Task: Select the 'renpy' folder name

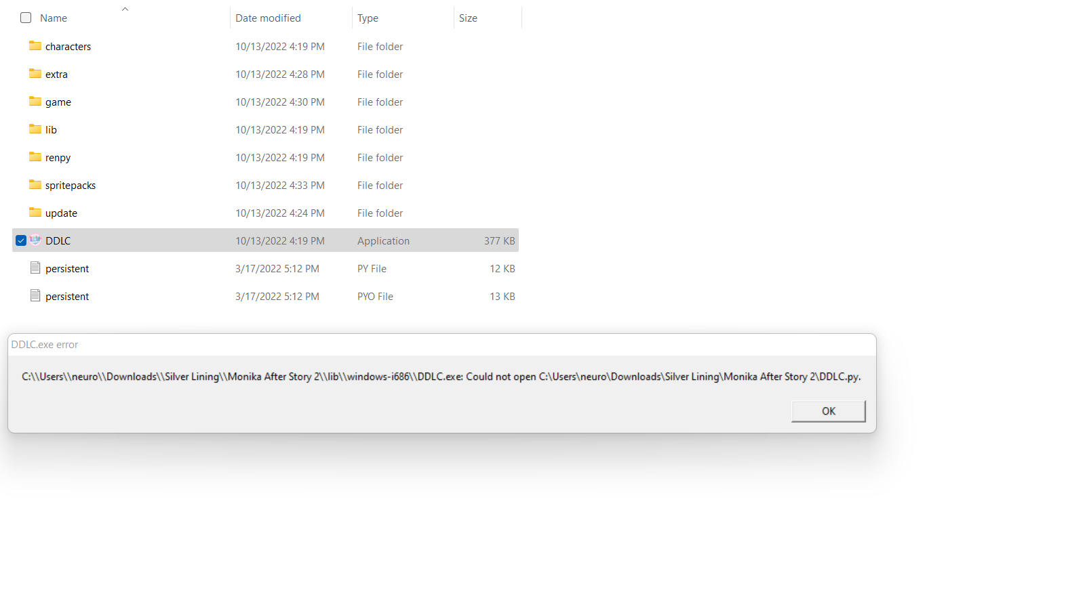Action: (x=58, y=158)
